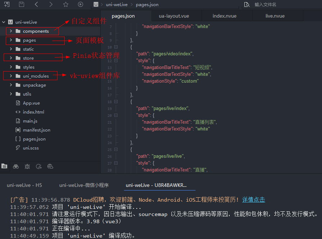Toggle code fold at line 10
The image size is (322, 239).
(x=116, y=47)
